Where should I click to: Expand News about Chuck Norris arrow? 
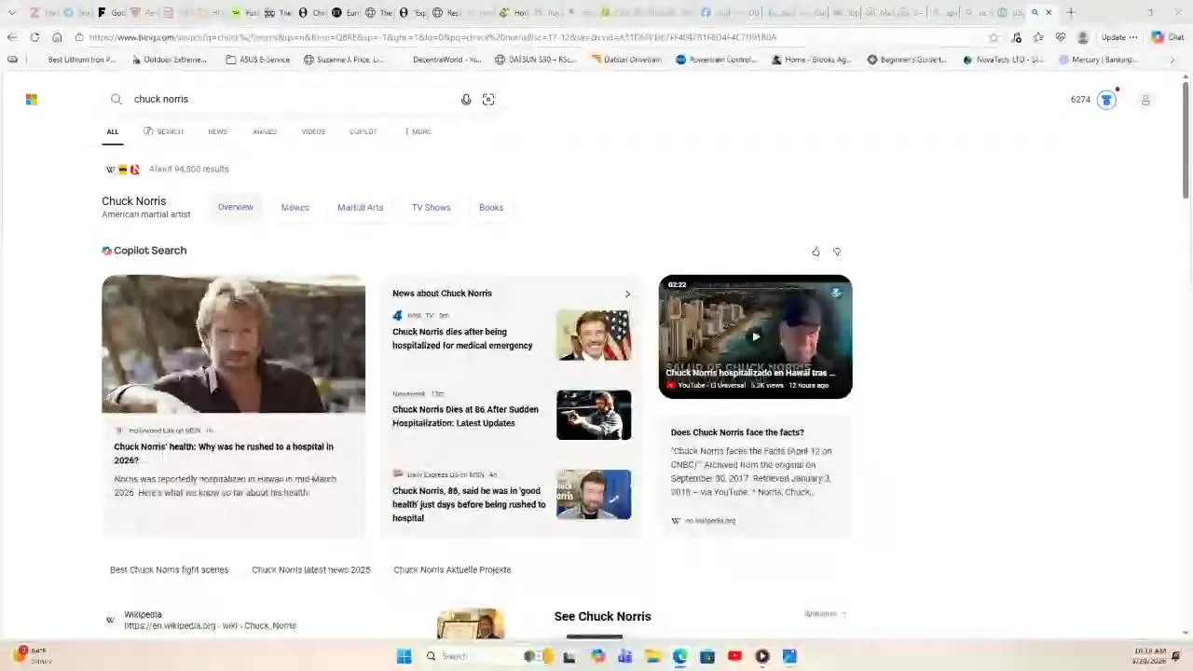tap(627, 294)
